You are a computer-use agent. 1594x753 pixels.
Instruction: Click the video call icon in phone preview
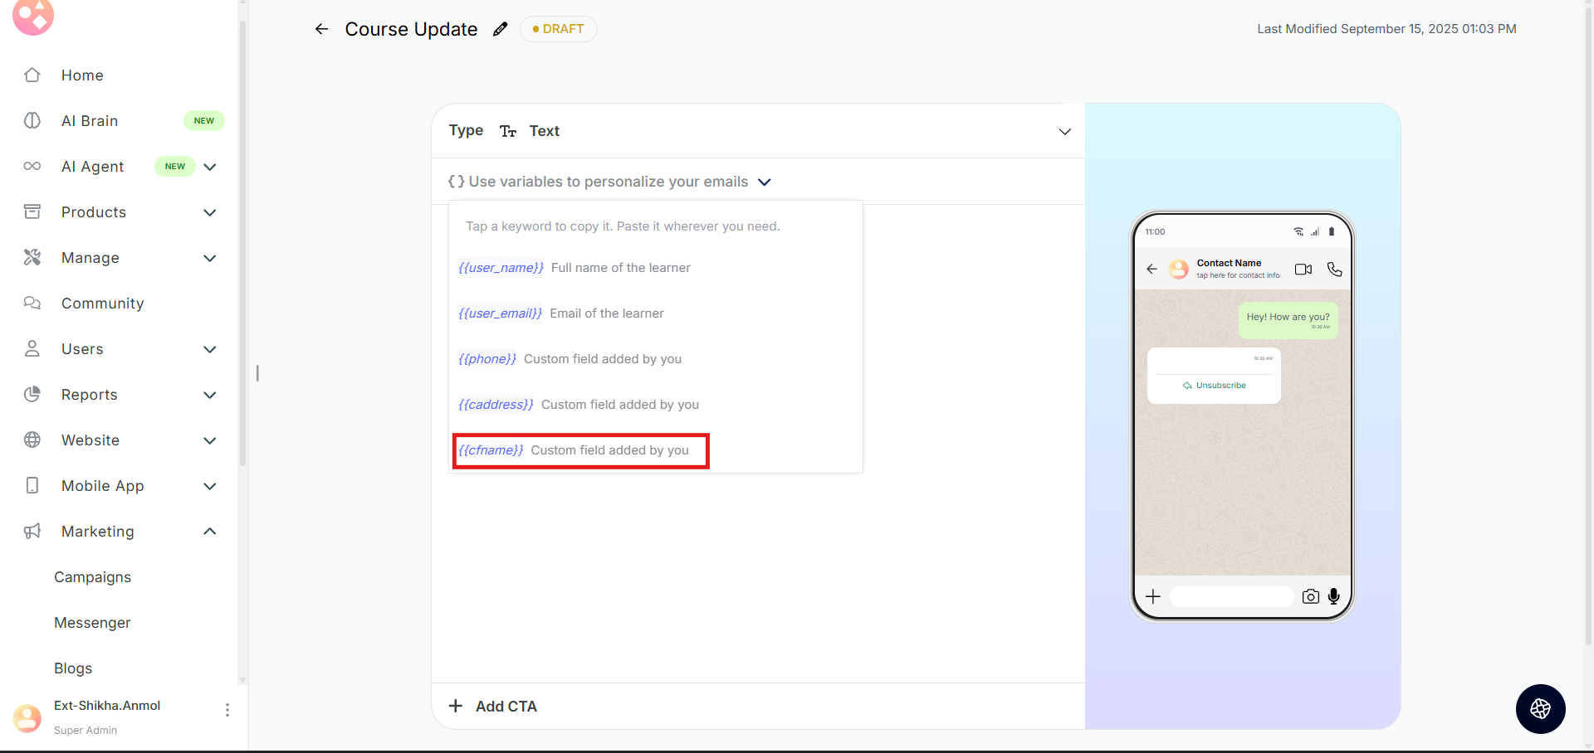pos(1303,270)
